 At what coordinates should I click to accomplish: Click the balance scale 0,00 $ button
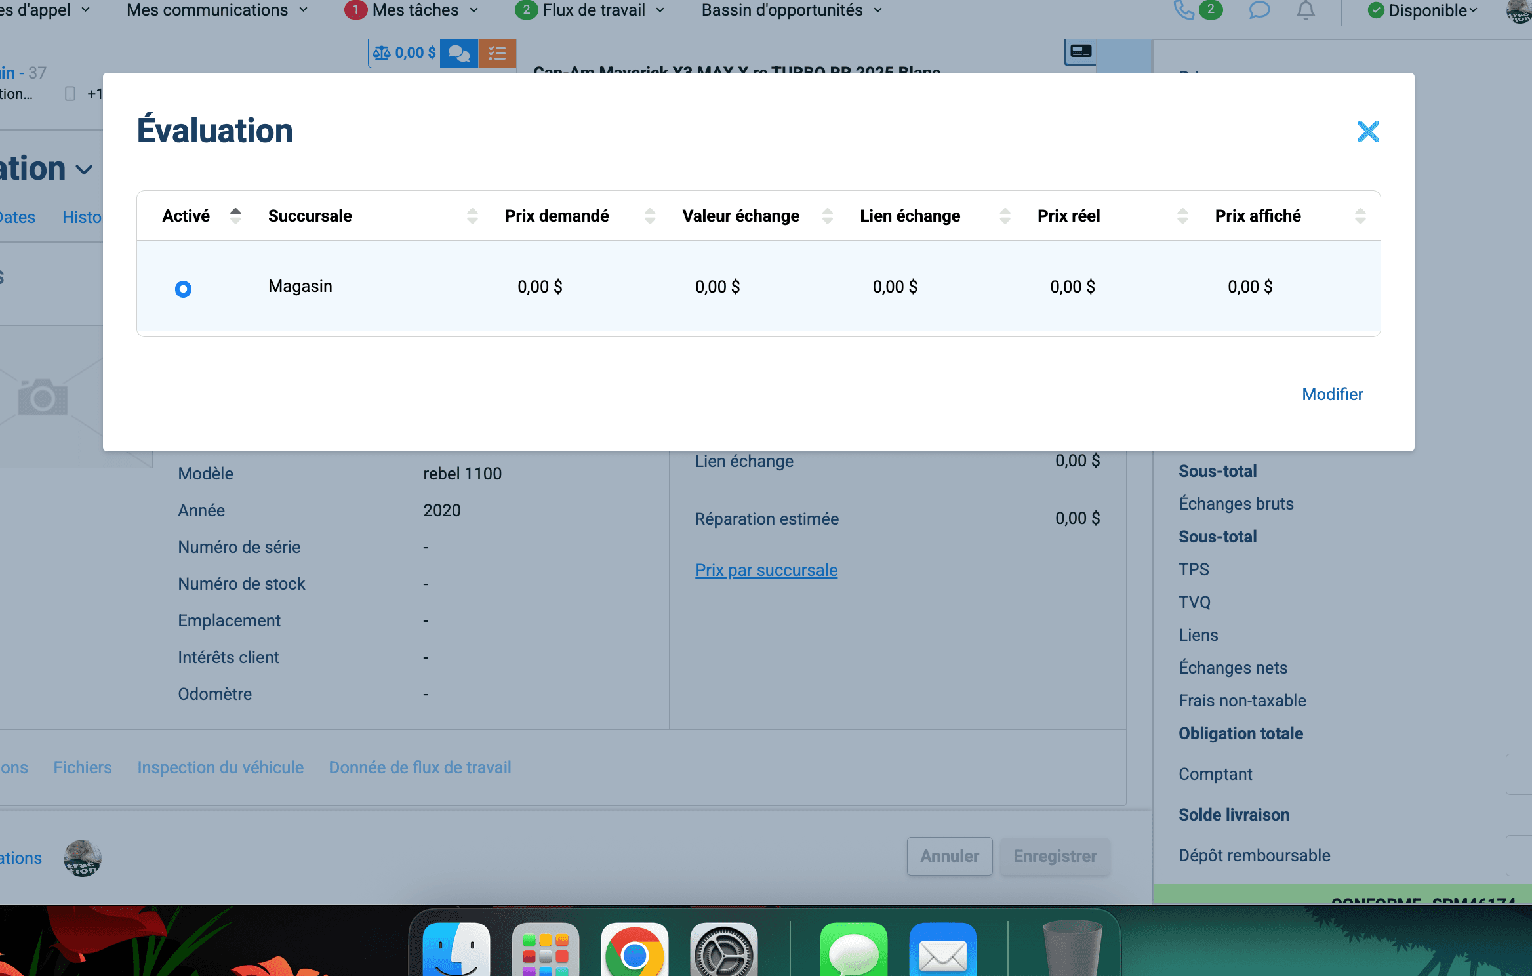tap(404, 53)
